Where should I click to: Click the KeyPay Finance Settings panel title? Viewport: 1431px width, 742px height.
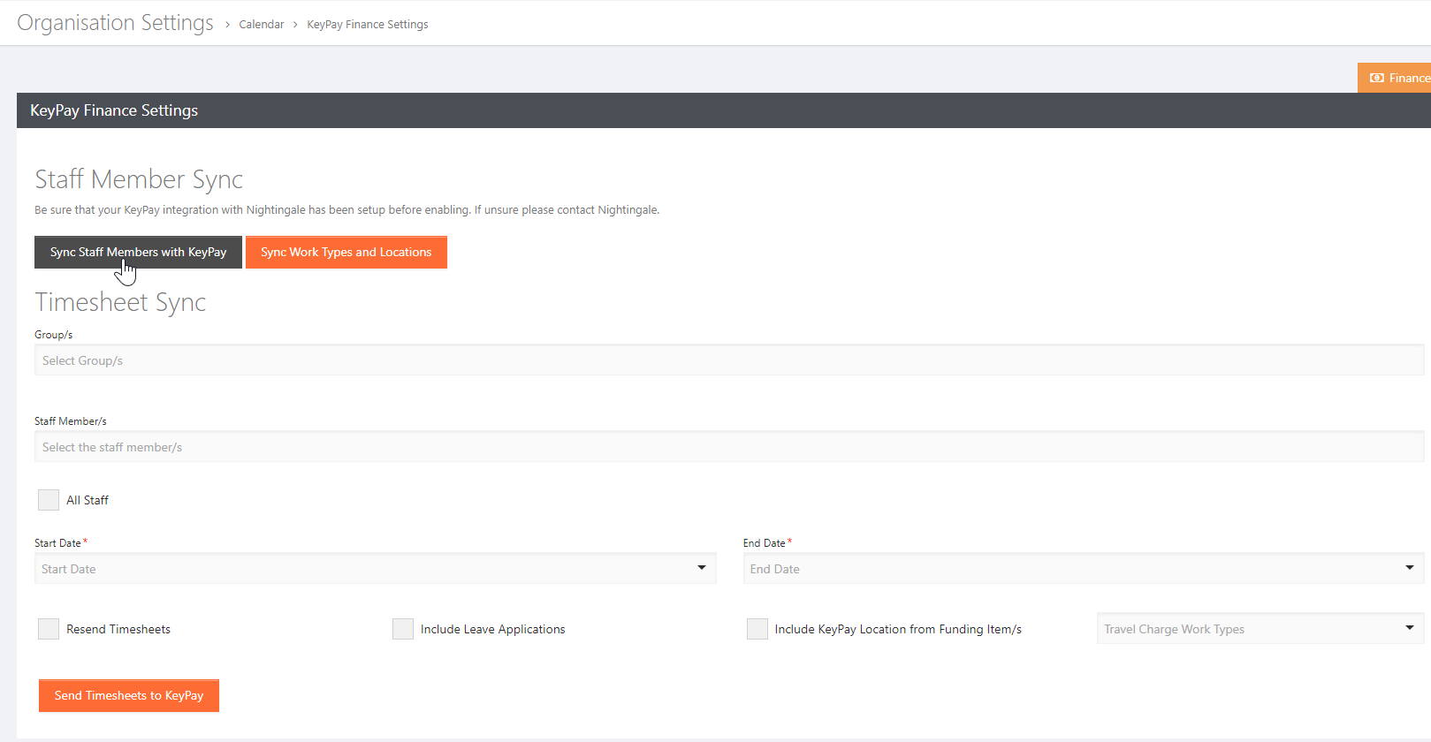[x=114, y=110]
